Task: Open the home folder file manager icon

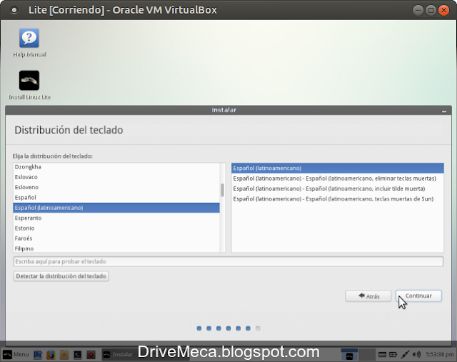Action: point(64,354)
